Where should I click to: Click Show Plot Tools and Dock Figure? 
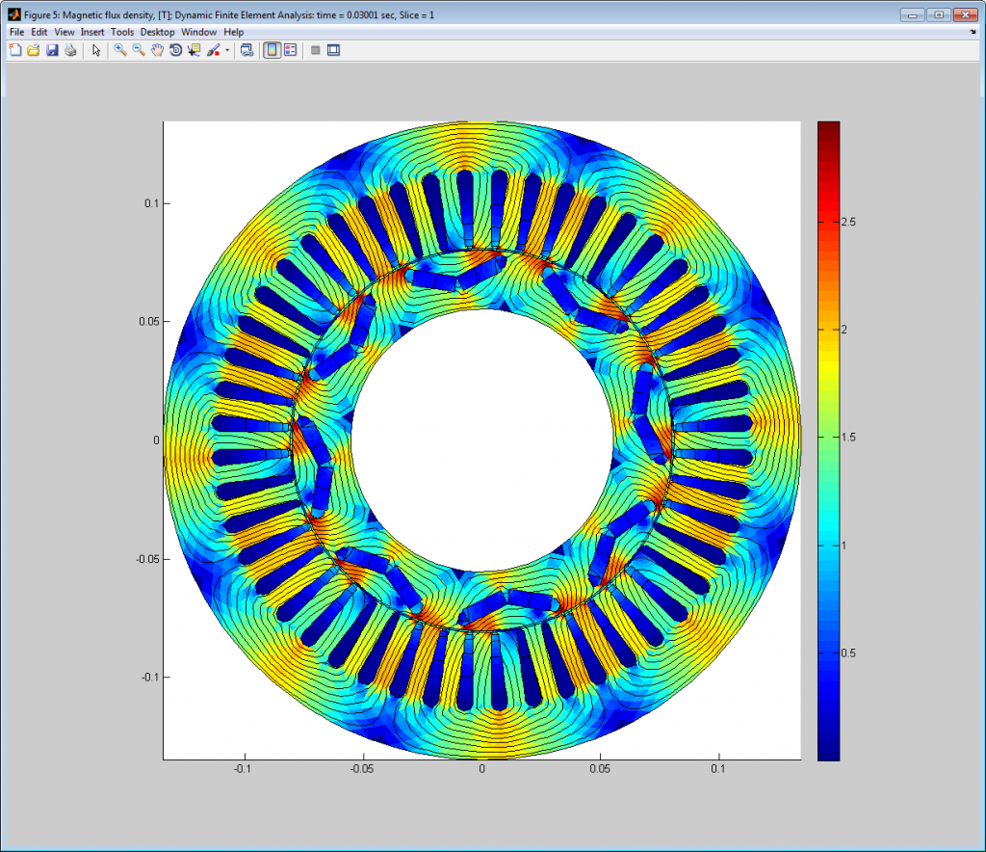pyautogui.click(x=332, y=50)
